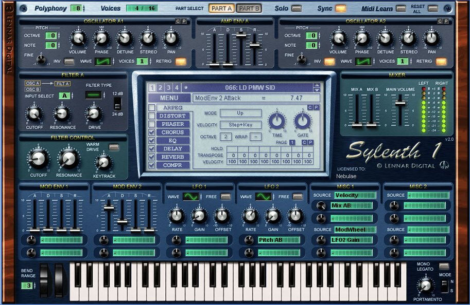
Task: Toggle the Solo switch
Action: coord(297,8)
